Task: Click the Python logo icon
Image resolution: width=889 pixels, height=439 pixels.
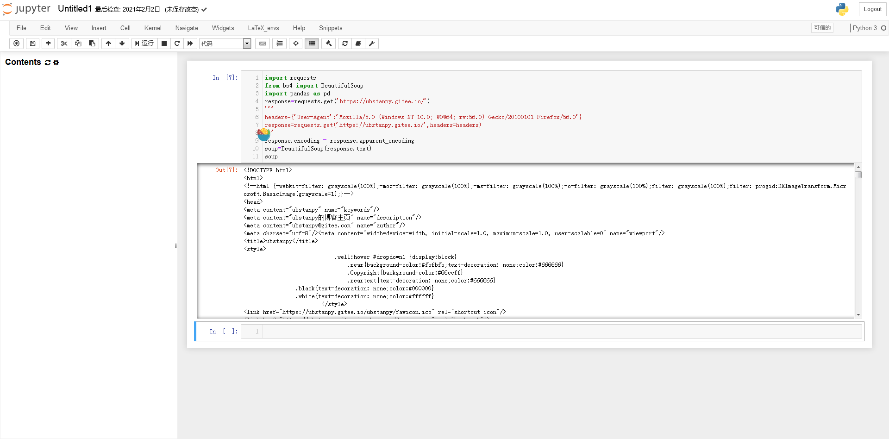Action: (842, 9)
